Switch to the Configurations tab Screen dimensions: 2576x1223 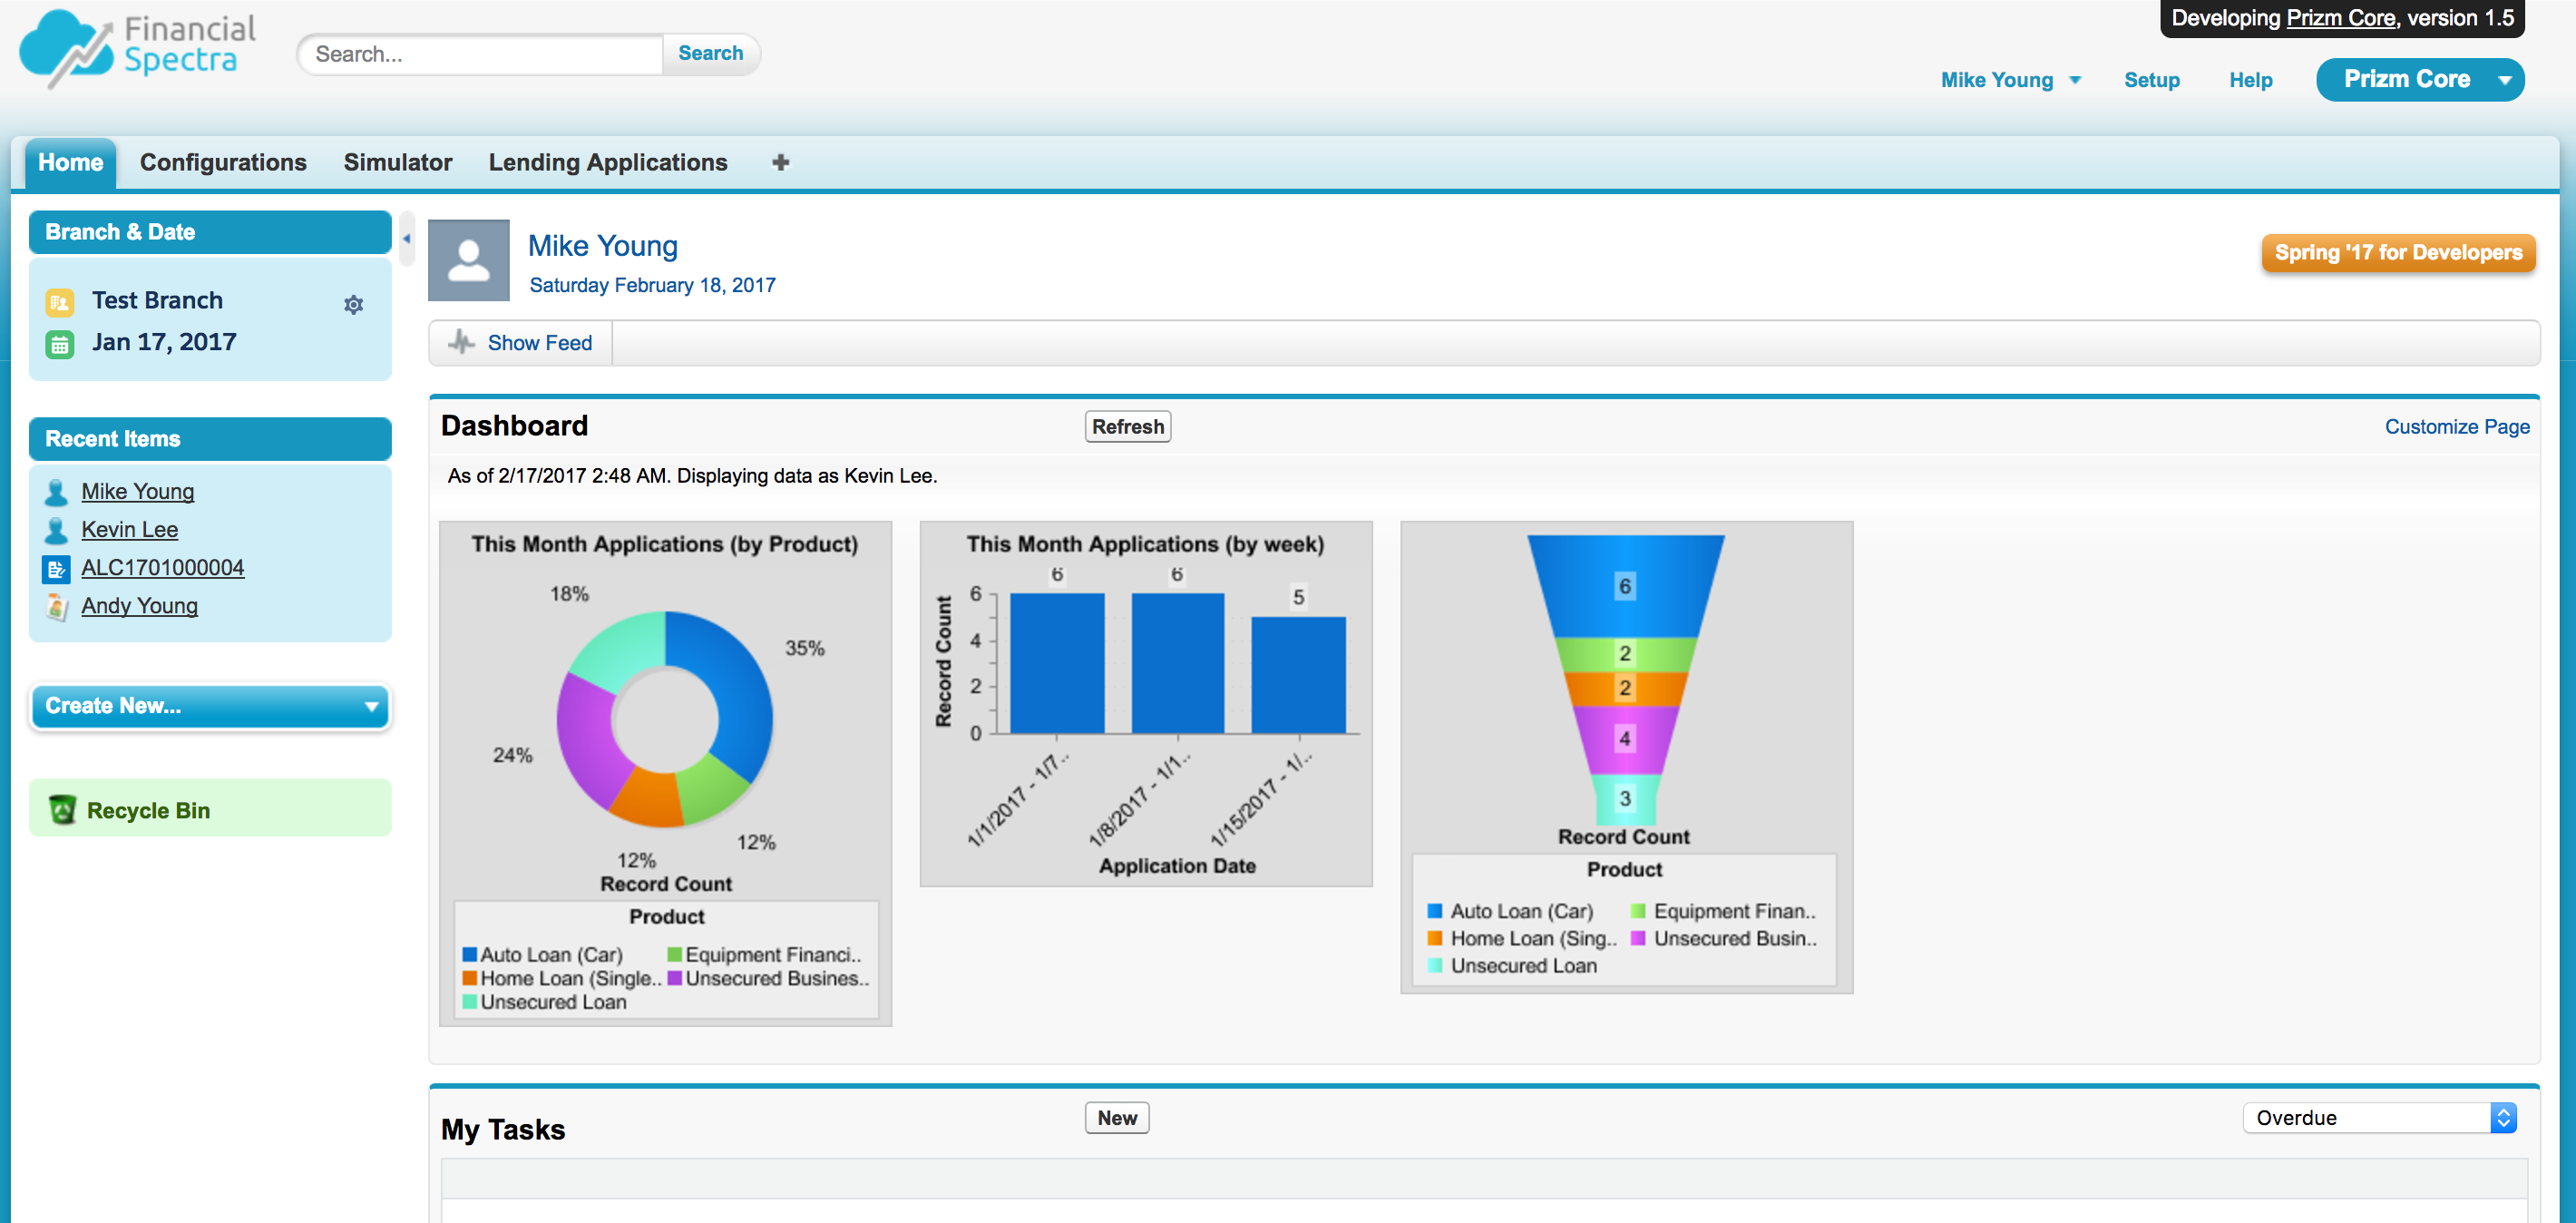click(223, 162)
